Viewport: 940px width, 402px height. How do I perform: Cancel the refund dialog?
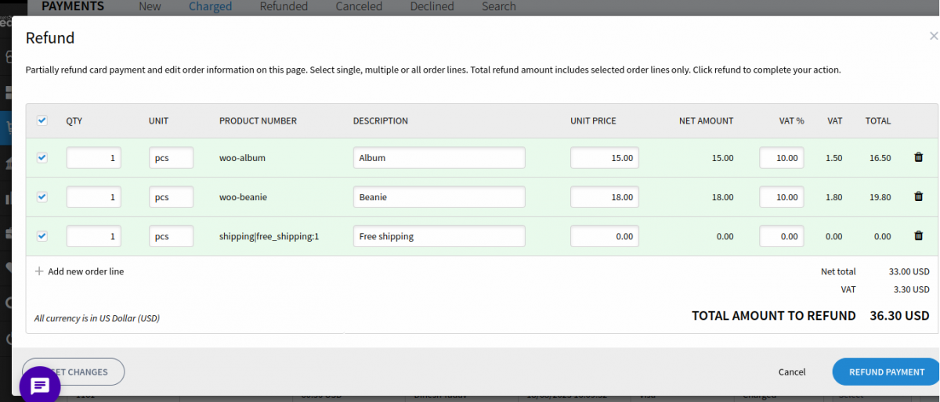[792, 372]
